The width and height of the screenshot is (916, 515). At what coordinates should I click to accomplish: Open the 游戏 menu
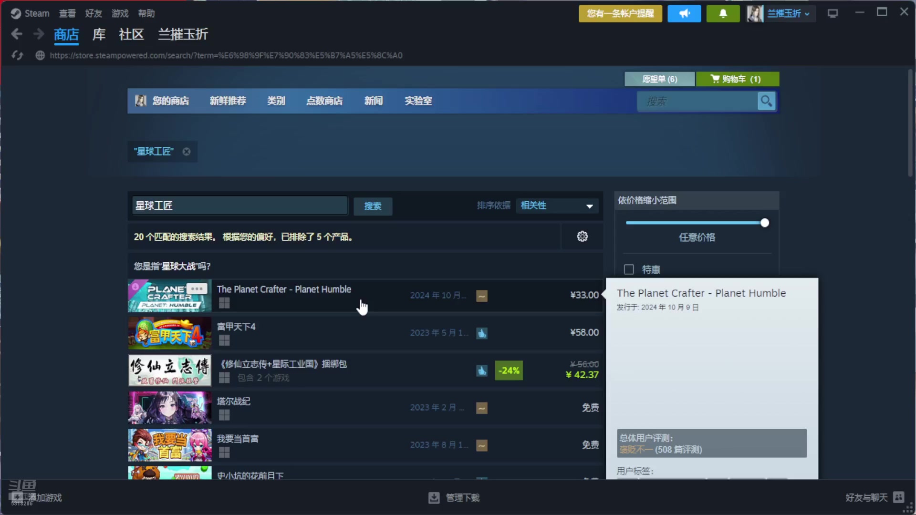tap(120, 13)
